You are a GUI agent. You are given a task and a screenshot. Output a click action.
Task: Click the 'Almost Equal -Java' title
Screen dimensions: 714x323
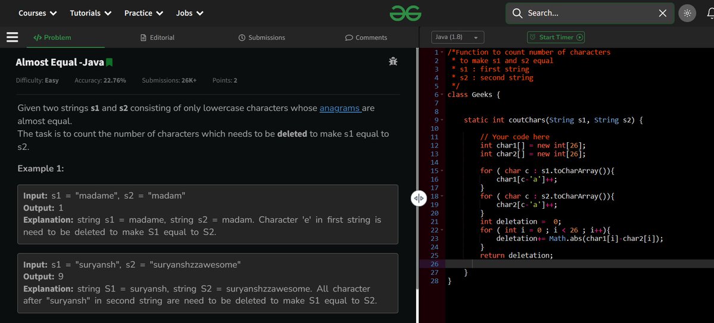60,62
